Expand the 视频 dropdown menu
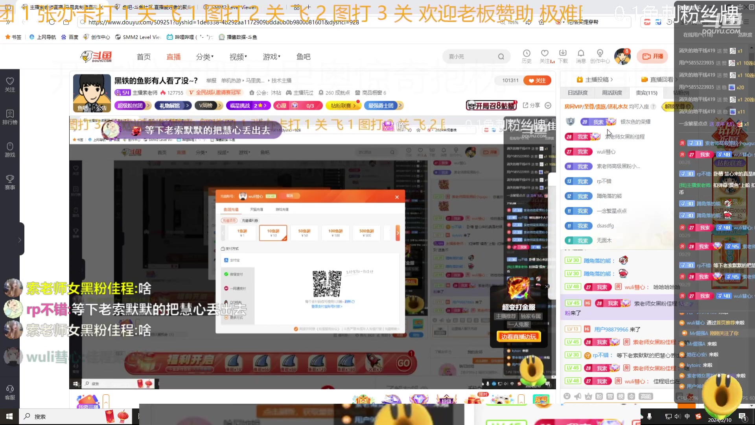Viewport: 755px width, 425px height. pyautogui.click(x=238, y=57)
